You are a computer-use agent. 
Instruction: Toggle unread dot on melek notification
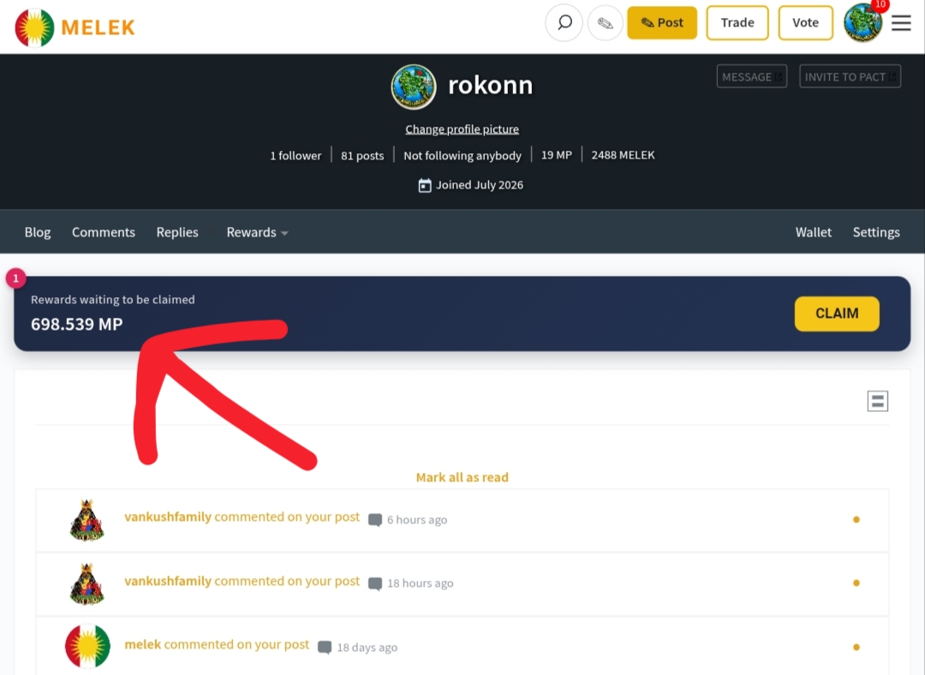(856, 648)
